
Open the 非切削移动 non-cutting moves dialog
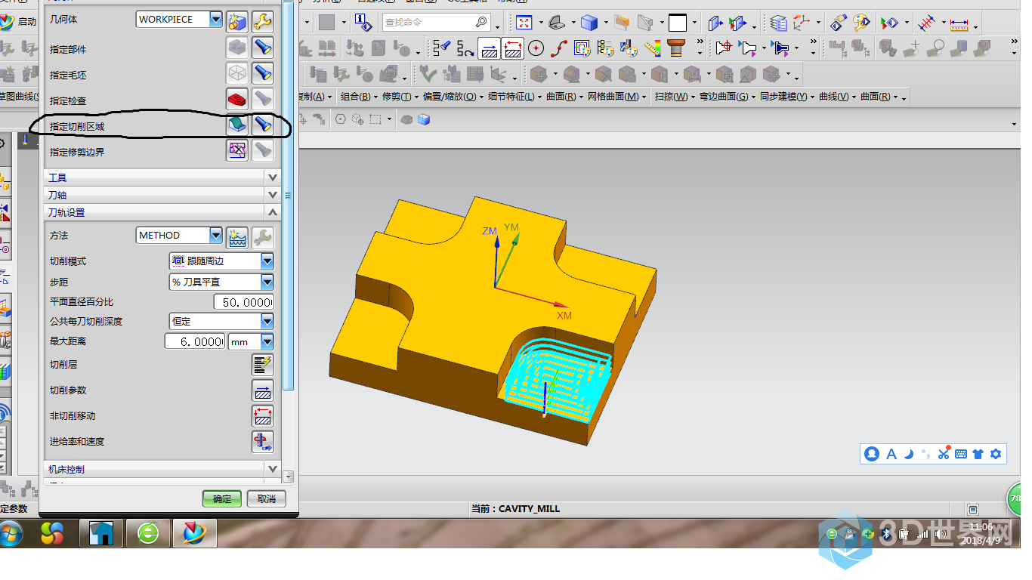(x=262, y=416)
